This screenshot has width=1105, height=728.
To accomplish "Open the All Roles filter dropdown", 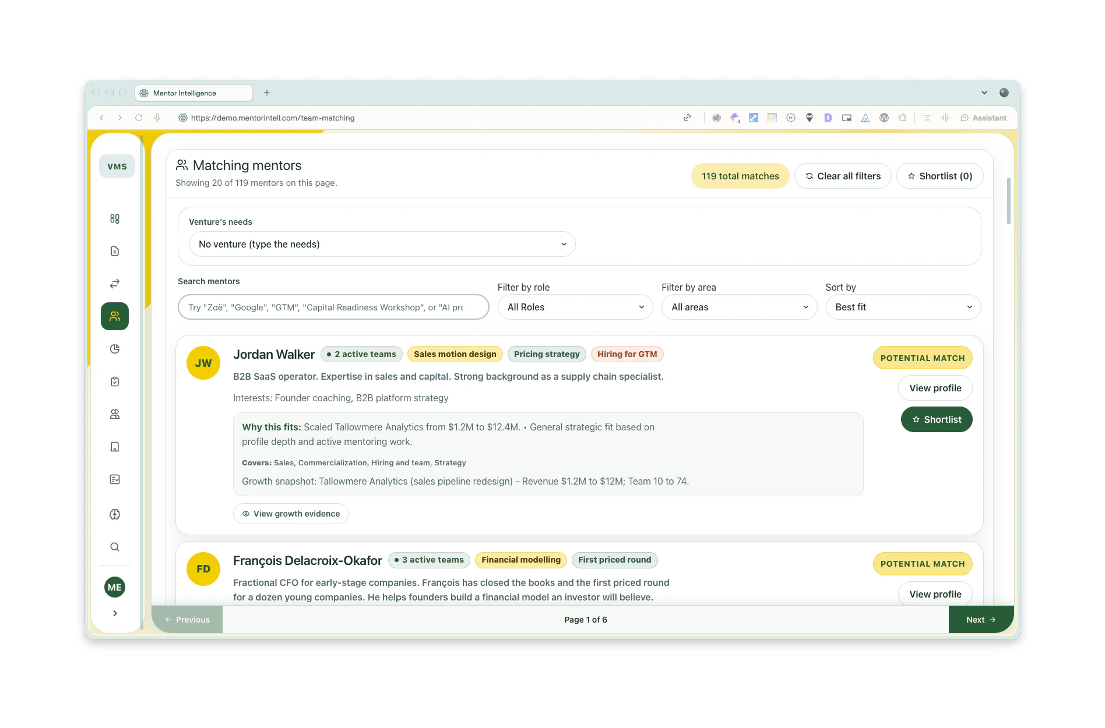I will (575, 307).
